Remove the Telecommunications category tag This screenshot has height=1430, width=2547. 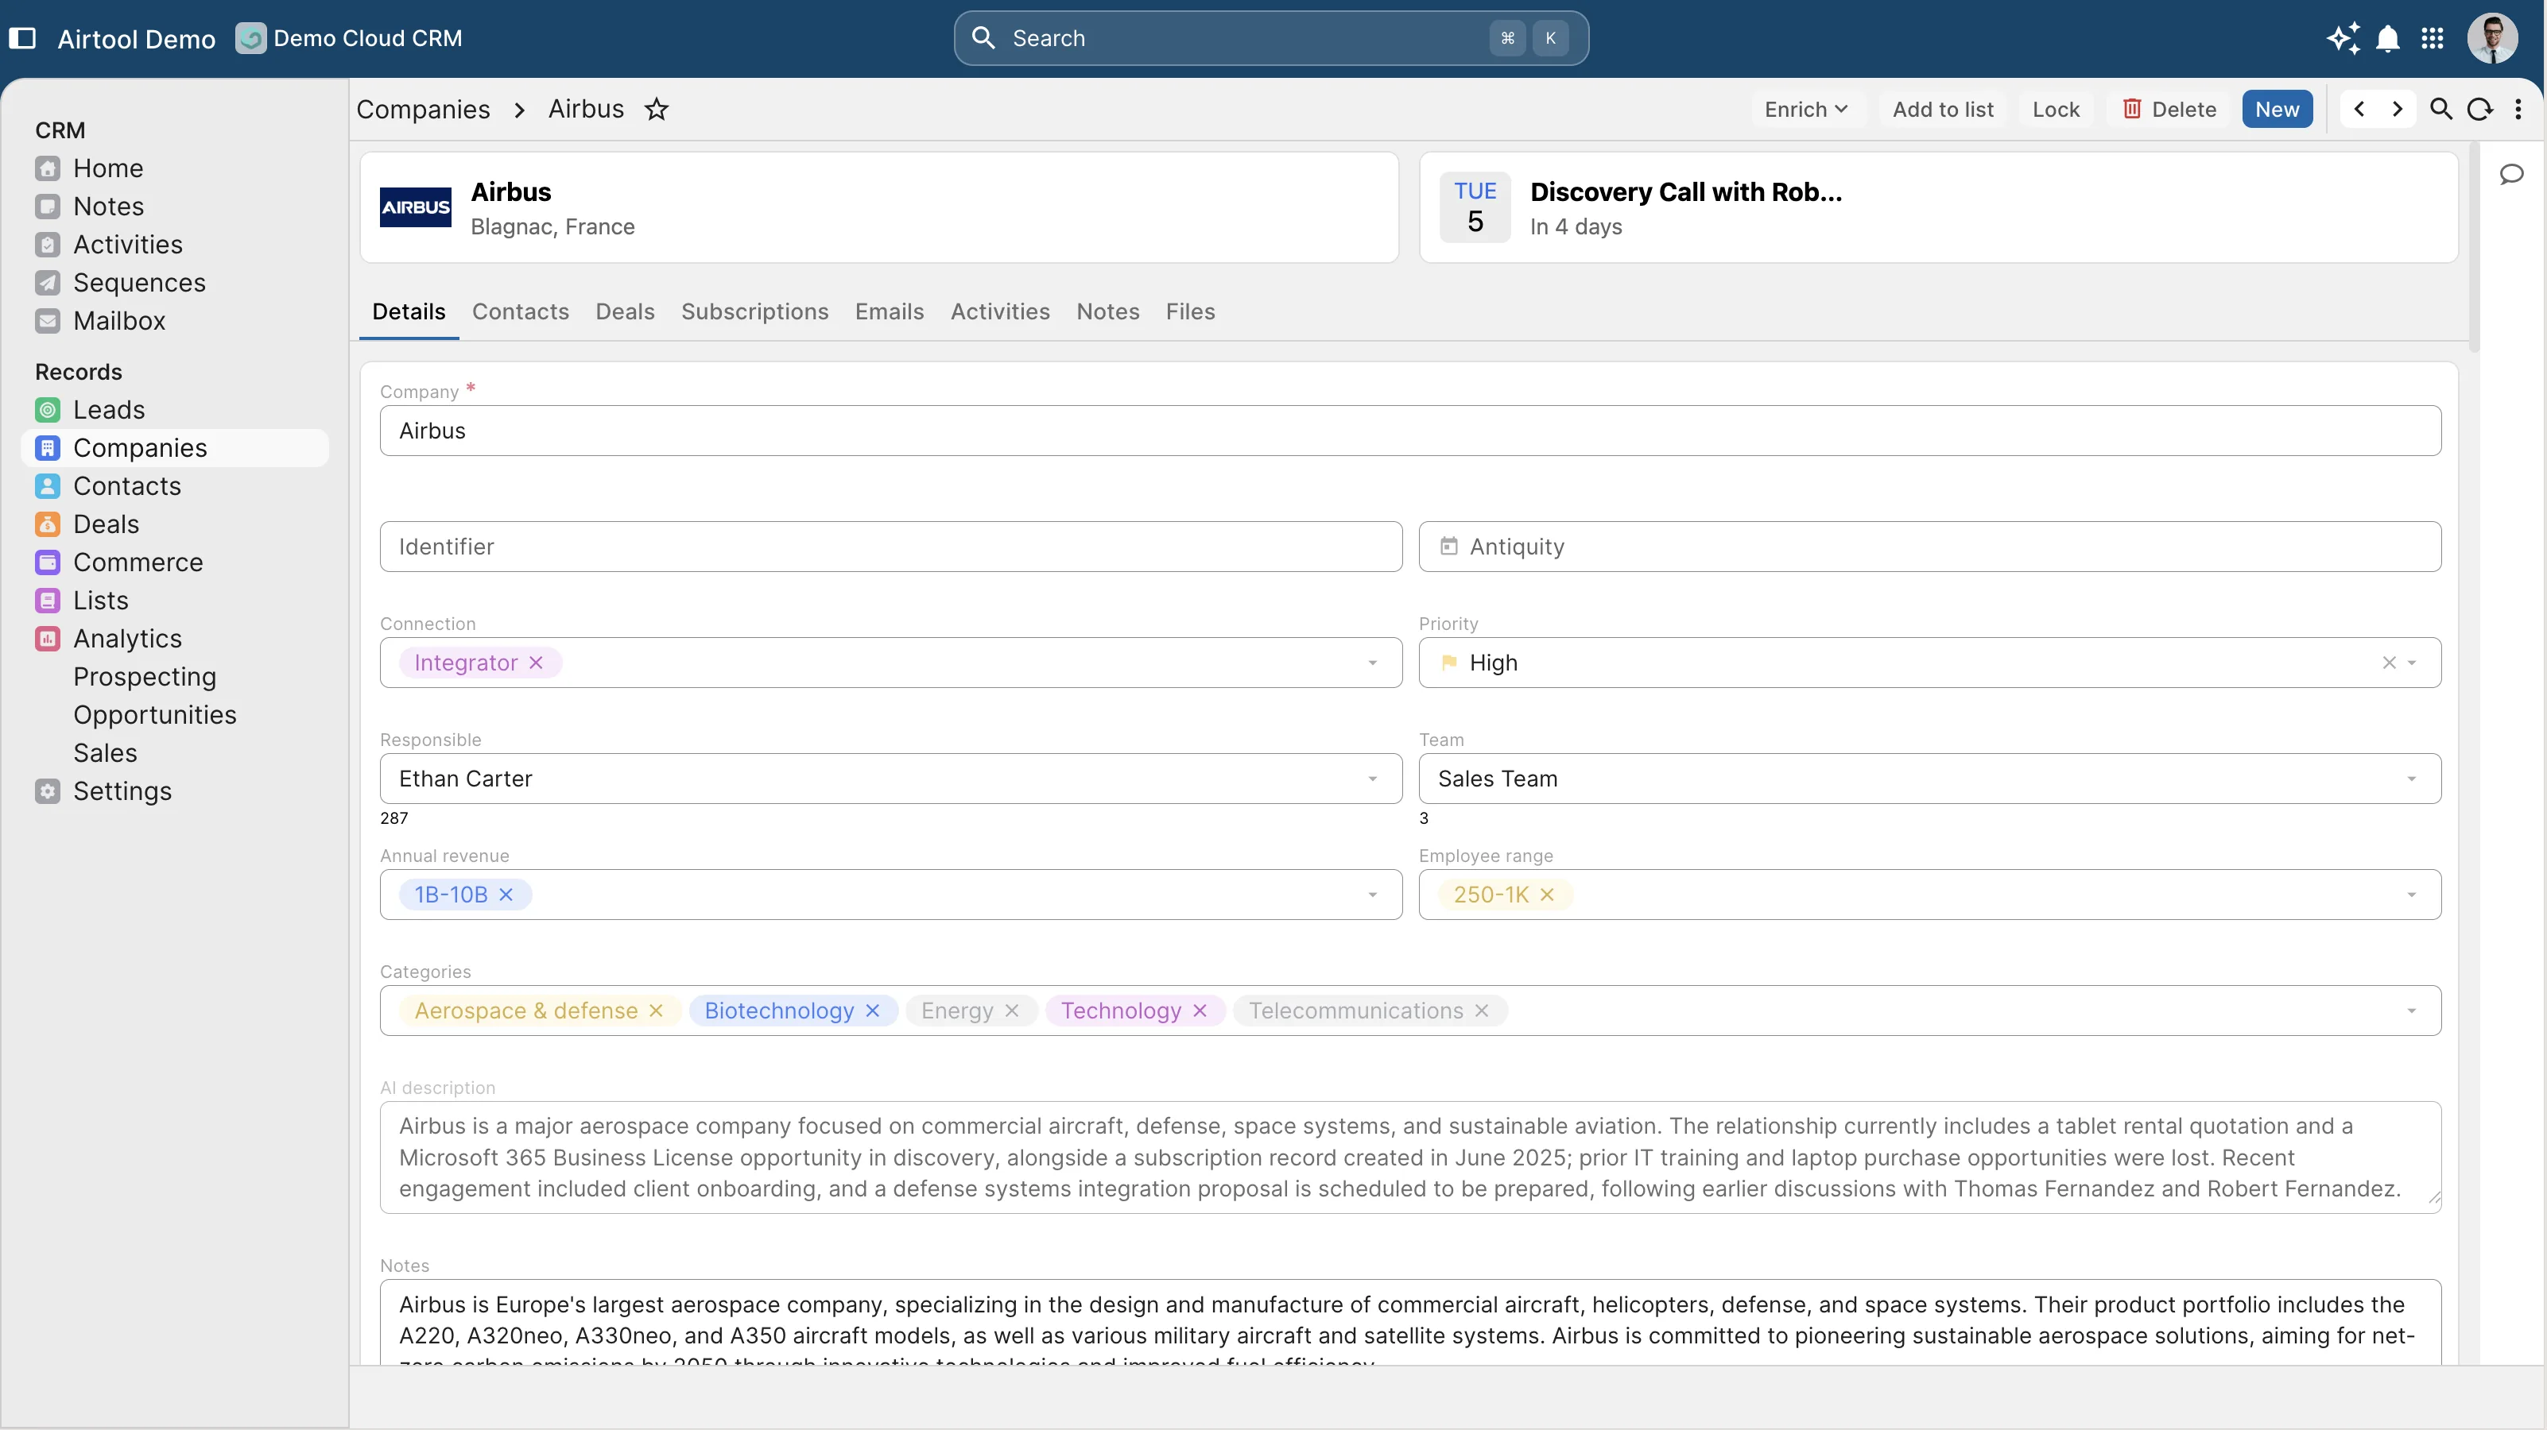pos(1481,1010)
